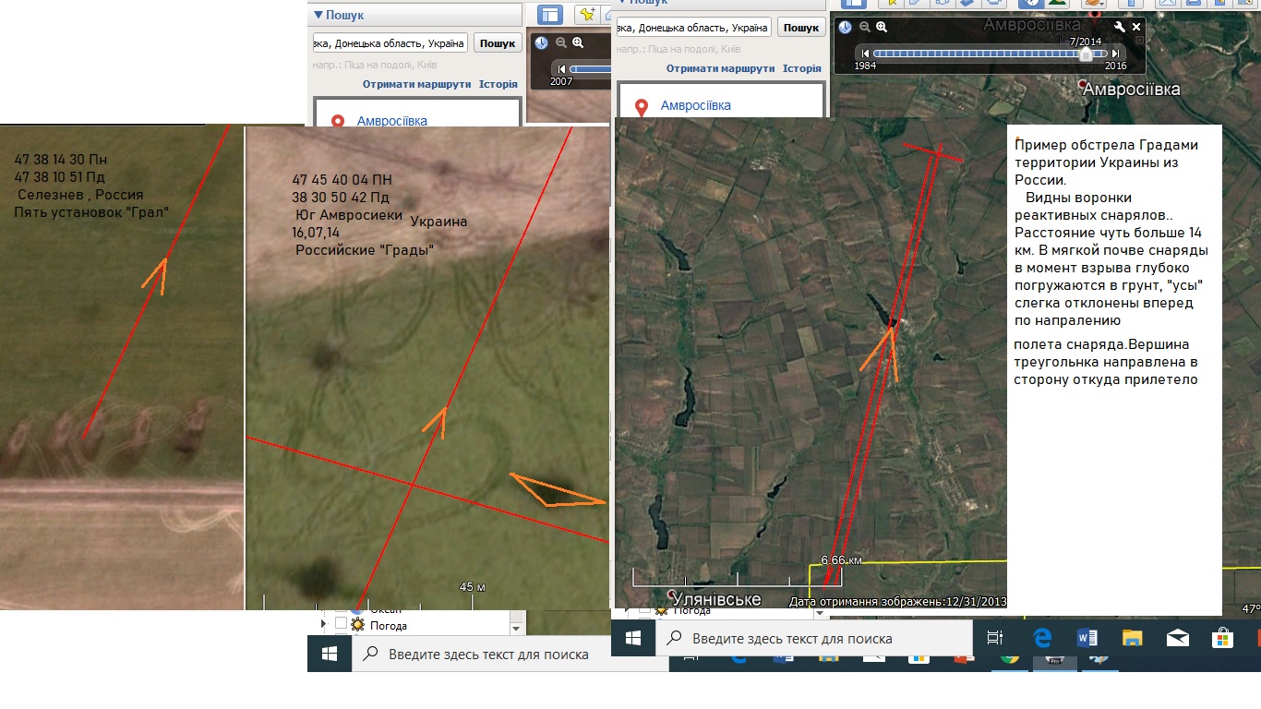Click the clock icon in 1984–2016 time slider

coord(845,28)
